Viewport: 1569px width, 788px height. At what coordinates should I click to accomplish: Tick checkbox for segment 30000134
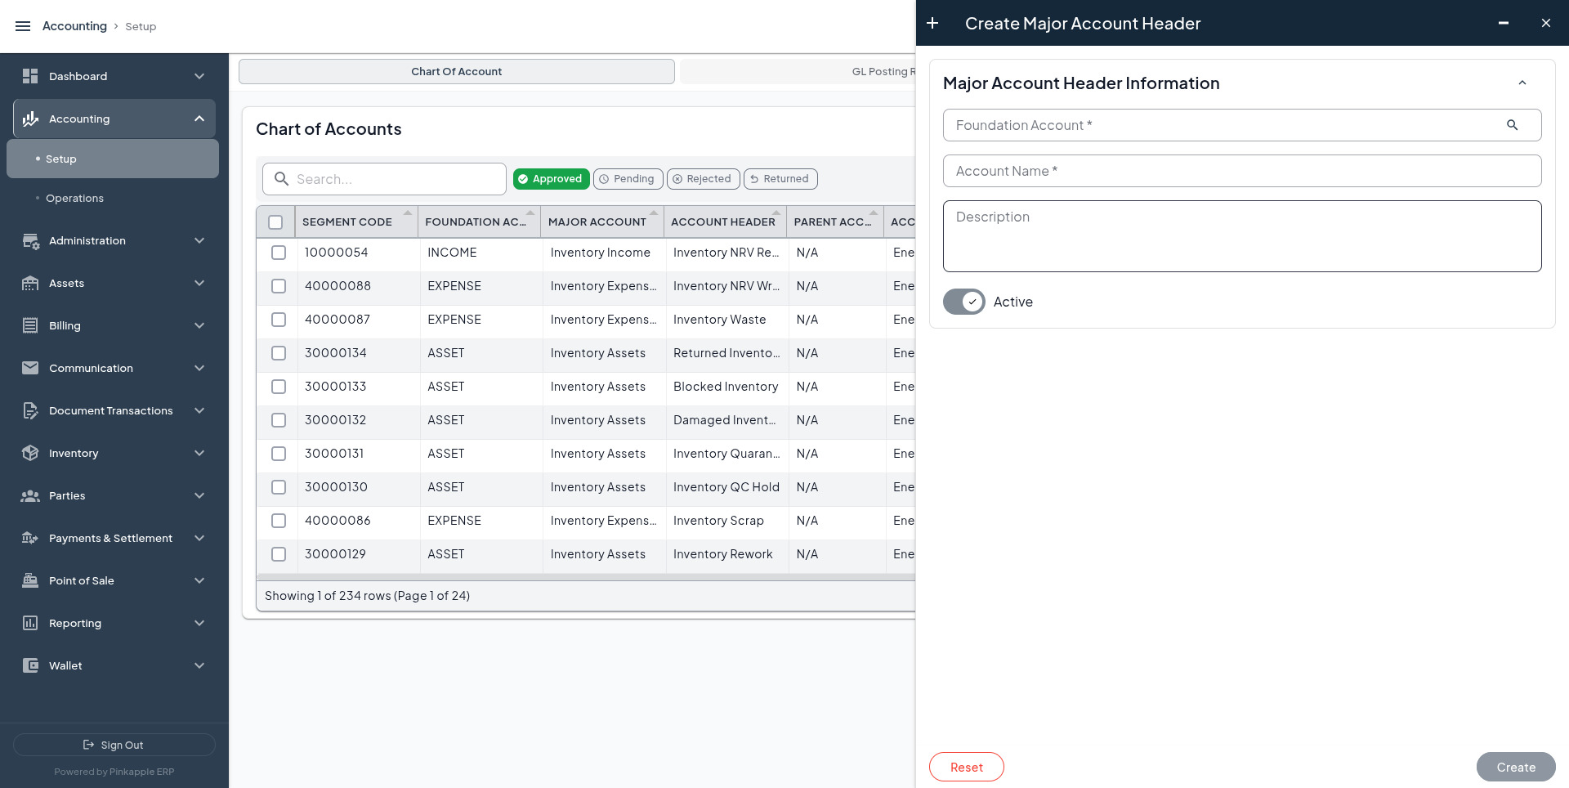[279, 353]
